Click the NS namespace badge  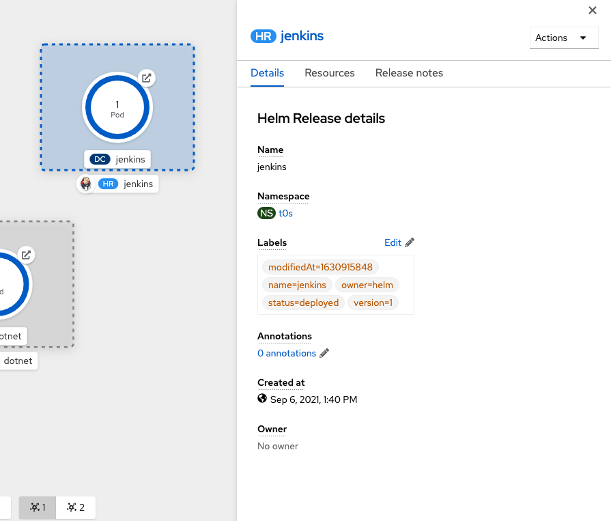pyautogui.click(x=266, y=213)
